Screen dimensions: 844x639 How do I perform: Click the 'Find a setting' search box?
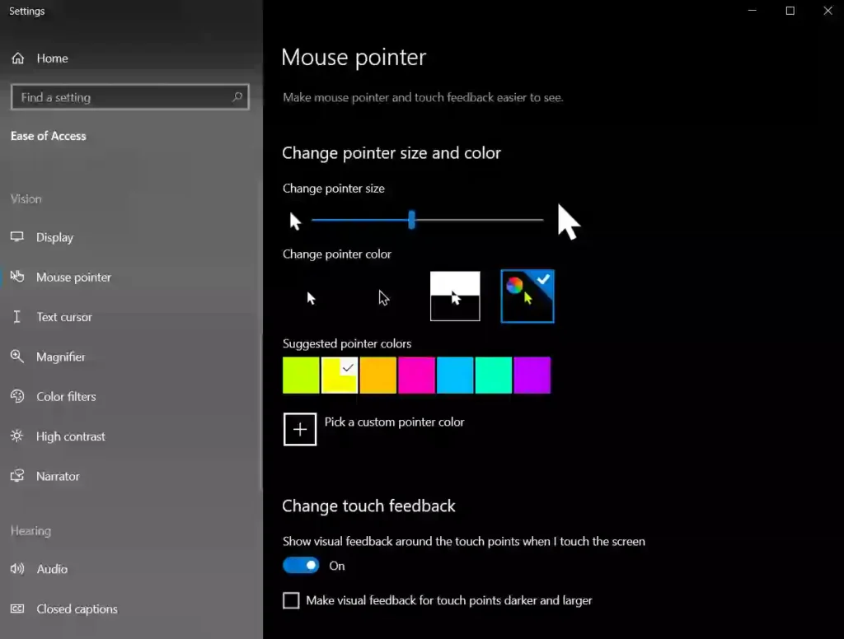pyautogui.click(x=129, y=97)
